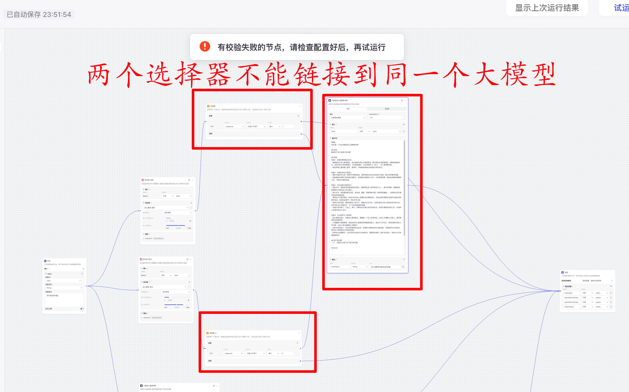Open the 云雀语言模型 model dropdown
Screen dimensions: 629x392
coord(348,118)
